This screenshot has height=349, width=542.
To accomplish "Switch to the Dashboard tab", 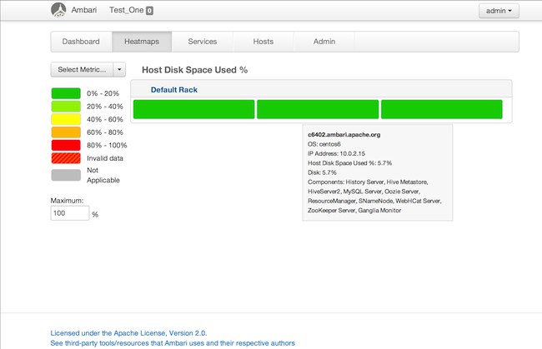I will (x=81, y=42).
